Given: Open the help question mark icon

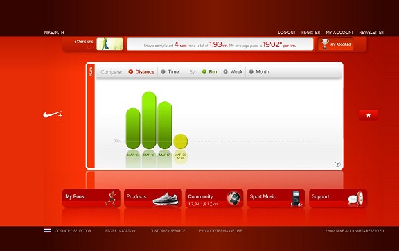Looking at the screenshot, I should (x=337, y=164).
